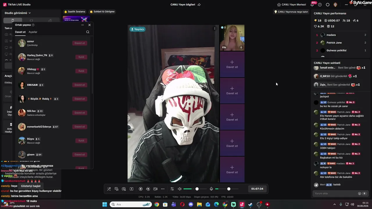The image size is (372, 209).
Task: Send comment with the arrow button
Action: [x=364, y=194]
